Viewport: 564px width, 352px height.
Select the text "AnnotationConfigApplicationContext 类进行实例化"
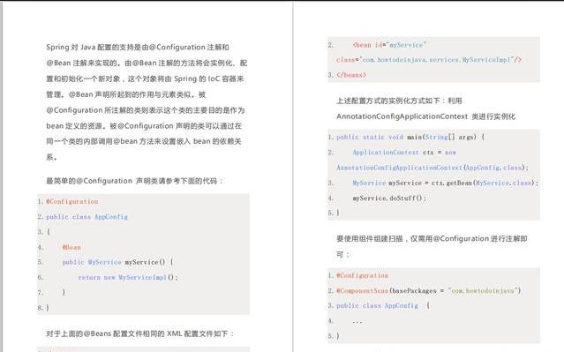[426, 116]
